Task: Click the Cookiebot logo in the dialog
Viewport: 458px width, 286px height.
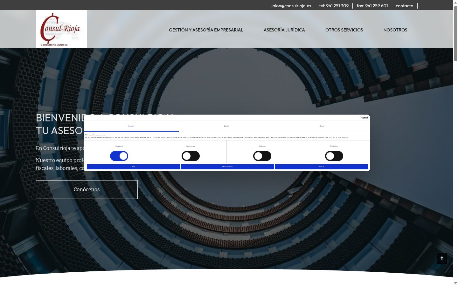Action: (364, 118)
